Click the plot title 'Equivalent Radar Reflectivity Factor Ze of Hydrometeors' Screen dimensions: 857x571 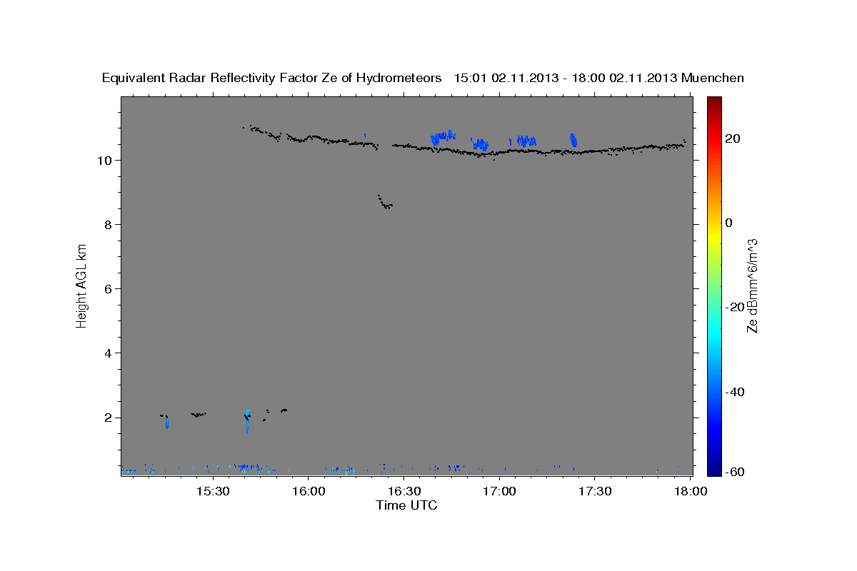pos(271,78)
